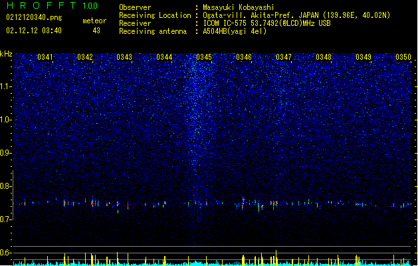The width and height of the screenshot is (418, 266).
Task: Click the 0341 time marker
Action: coord(45,57)
